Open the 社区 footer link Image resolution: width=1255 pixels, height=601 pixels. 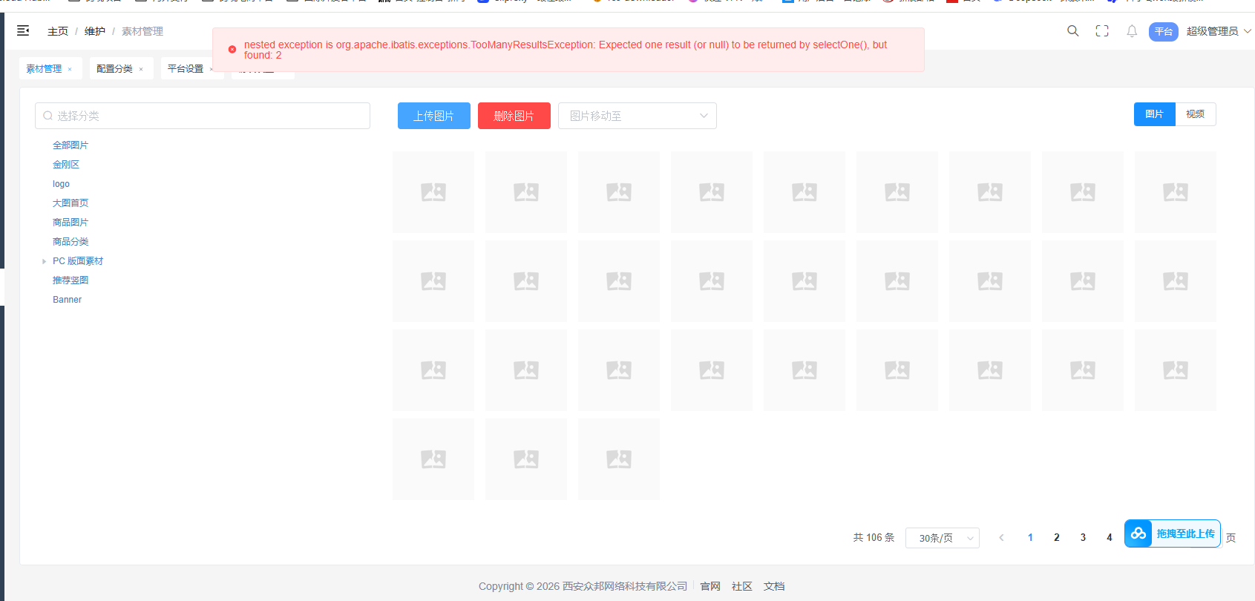(742, 586)
